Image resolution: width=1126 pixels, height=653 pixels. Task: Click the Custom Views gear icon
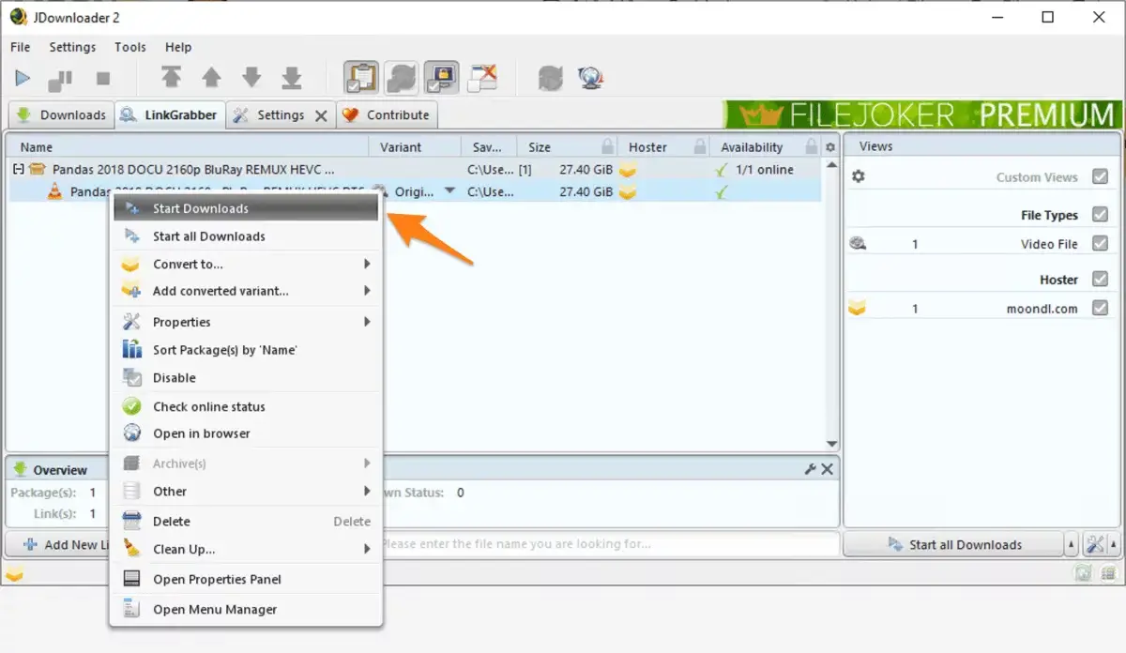[858, 176]
